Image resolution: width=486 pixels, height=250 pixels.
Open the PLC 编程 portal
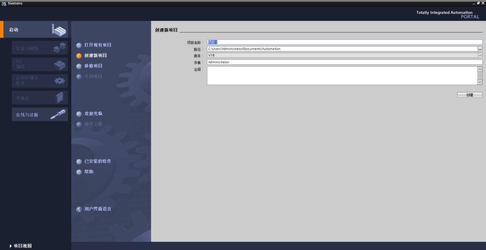coord(40,64)
